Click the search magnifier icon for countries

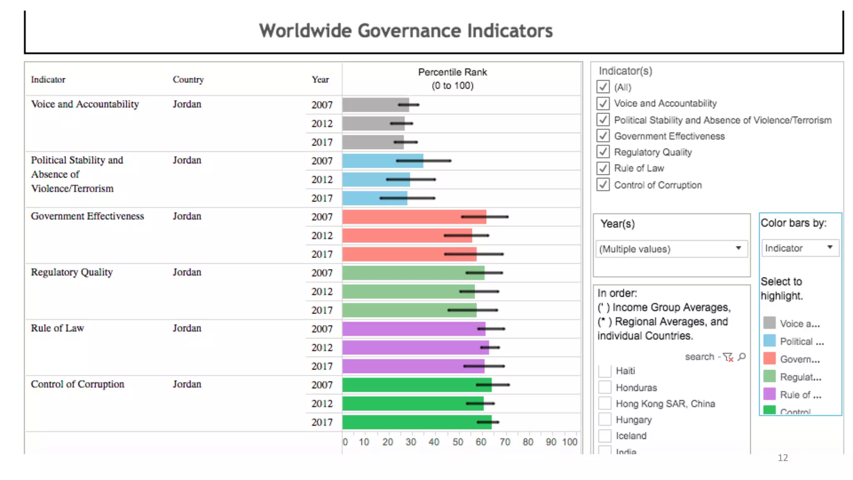point(742,357)
